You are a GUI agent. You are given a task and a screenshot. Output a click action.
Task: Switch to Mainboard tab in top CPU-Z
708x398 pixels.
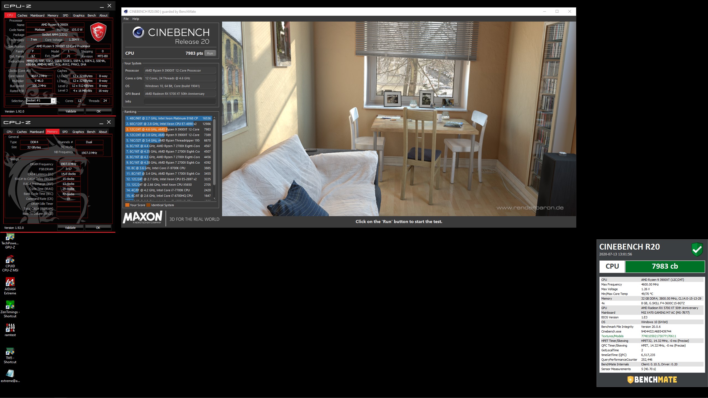click(x=37, y=15)
